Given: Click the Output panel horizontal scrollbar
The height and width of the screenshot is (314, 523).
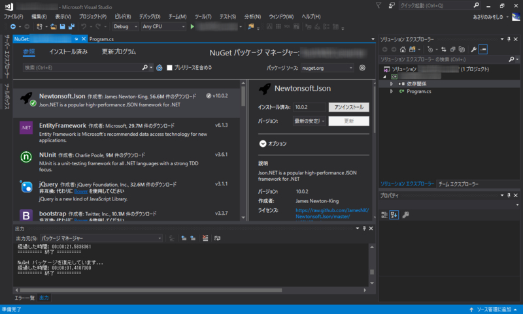Looking at the screenshot, I should pos(151,290).
